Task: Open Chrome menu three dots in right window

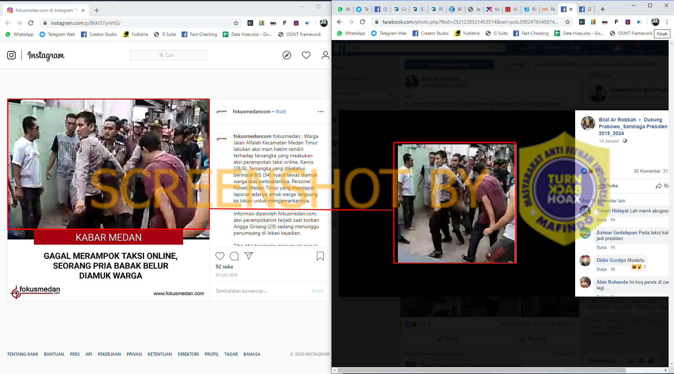Action: [x=667, y=22]
